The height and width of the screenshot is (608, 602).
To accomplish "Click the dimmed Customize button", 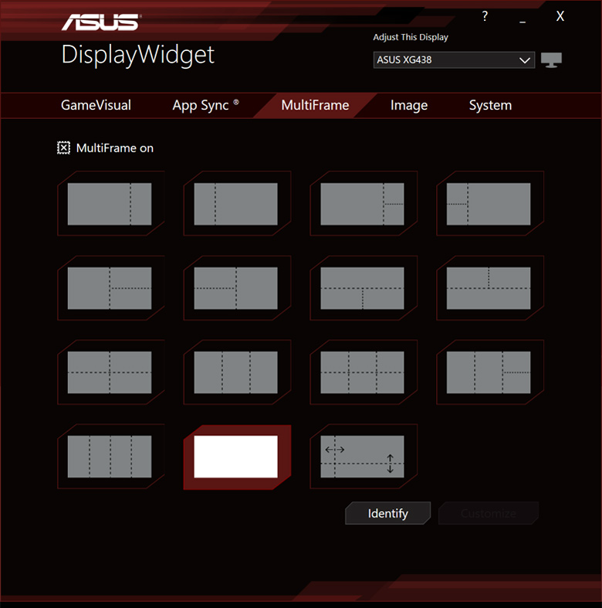I will click(x=488, y=513).
